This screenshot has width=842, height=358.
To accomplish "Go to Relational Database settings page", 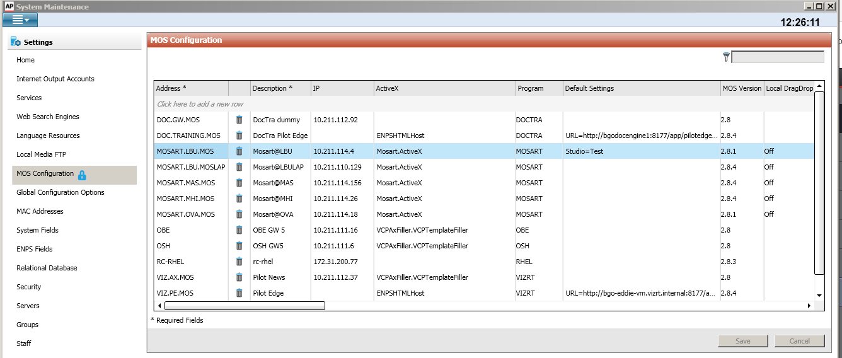I will pos(47,268).
